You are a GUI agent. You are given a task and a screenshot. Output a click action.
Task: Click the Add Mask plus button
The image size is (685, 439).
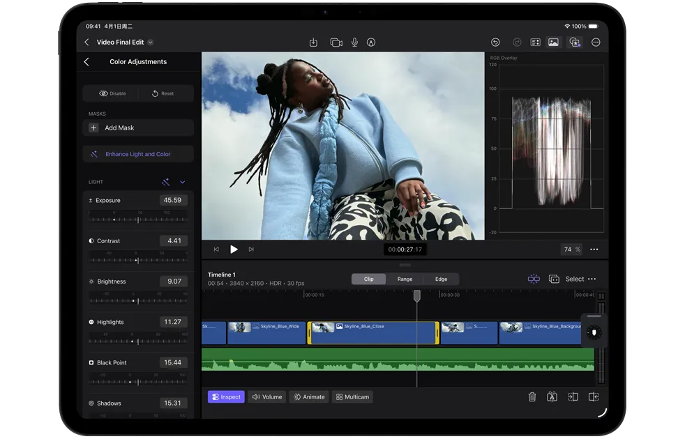pos(94,128)
